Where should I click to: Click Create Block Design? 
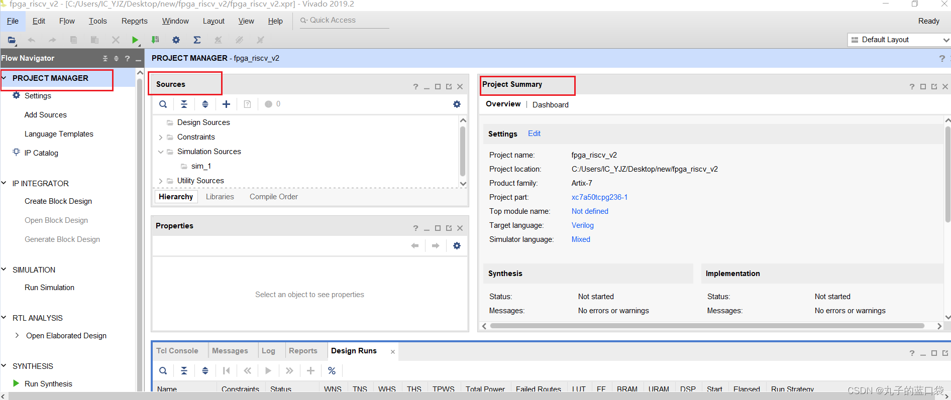[x=58, y=201]
